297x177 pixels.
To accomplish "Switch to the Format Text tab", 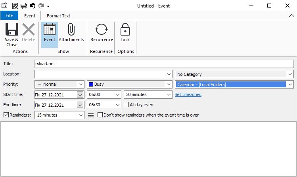I will (x=58, y=16).
